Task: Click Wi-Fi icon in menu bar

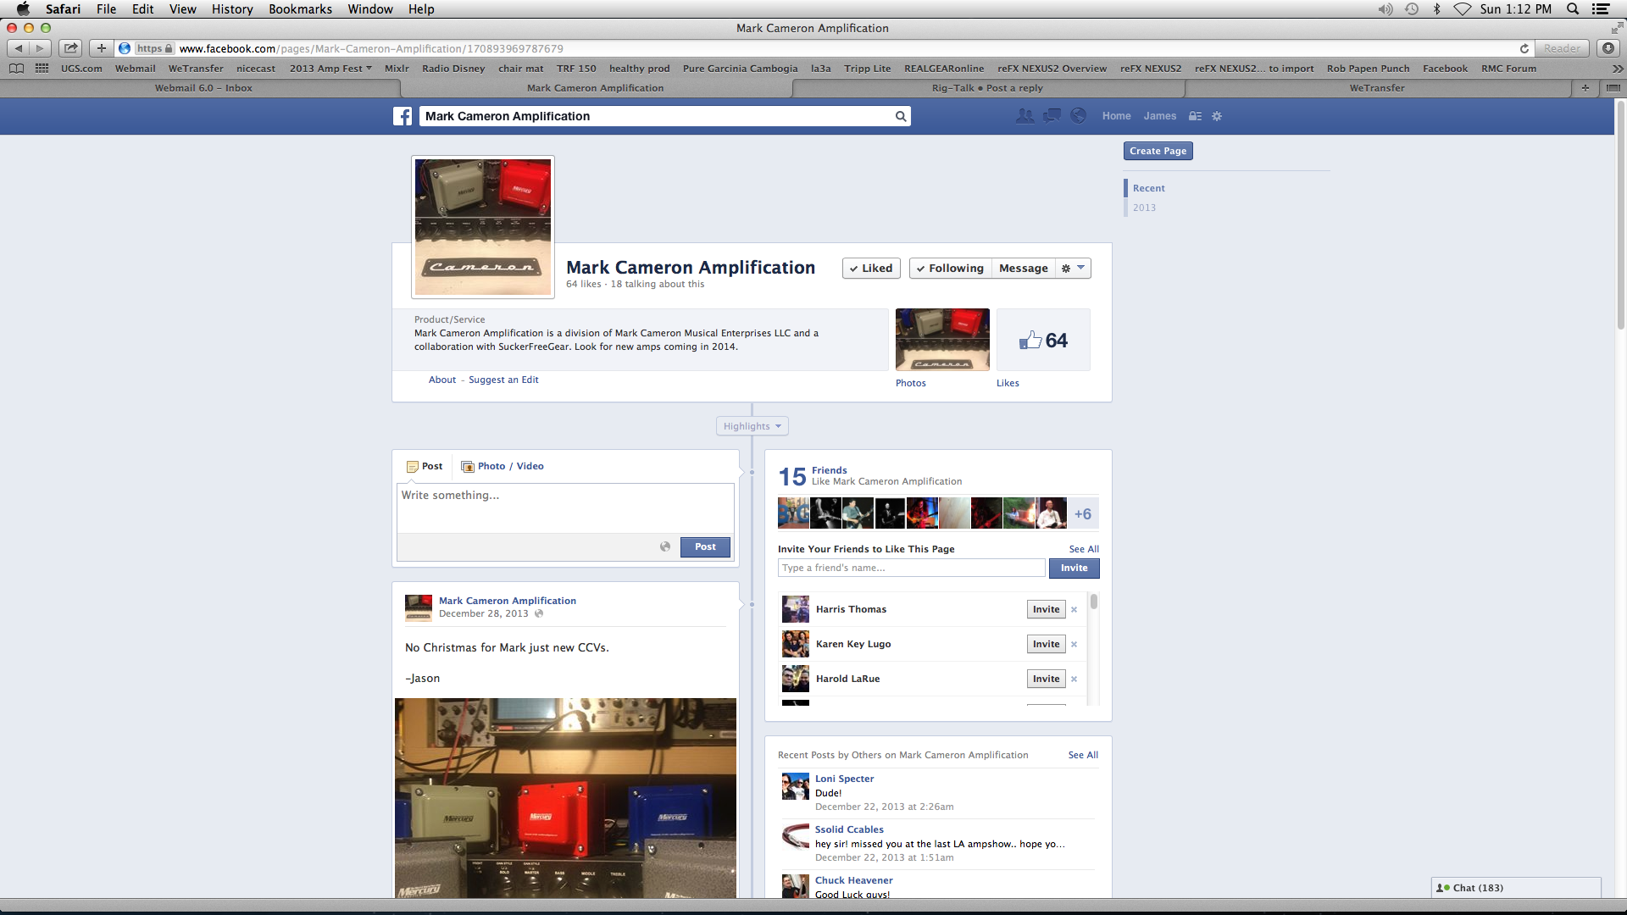Action: pyautogui.click(x=1462, y=9)
